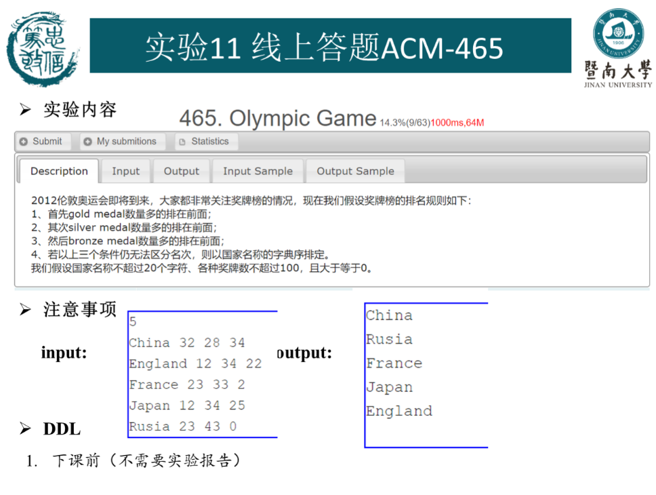Open the Output tab
This screenshot has width=656, height=495.
(x=182, y=172)
